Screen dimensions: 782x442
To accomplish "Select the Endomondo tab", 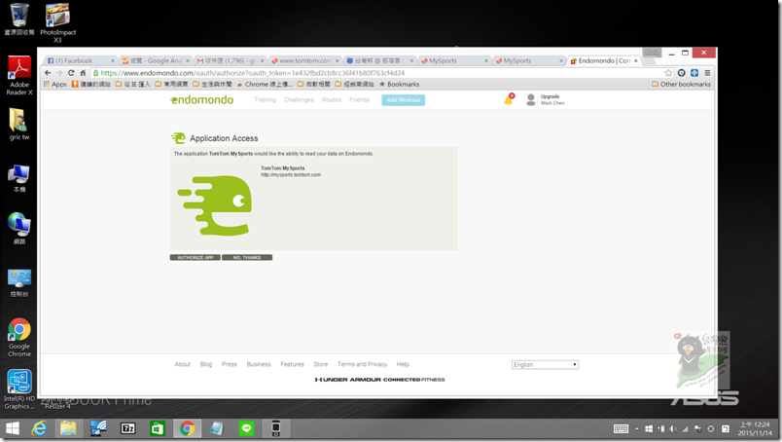I will point(602,61).
